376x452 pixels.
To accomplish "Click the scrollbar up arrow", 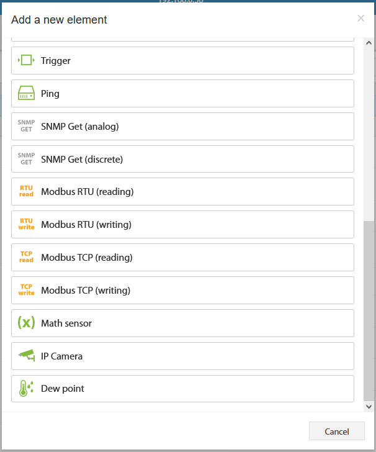I will [369, 43].
